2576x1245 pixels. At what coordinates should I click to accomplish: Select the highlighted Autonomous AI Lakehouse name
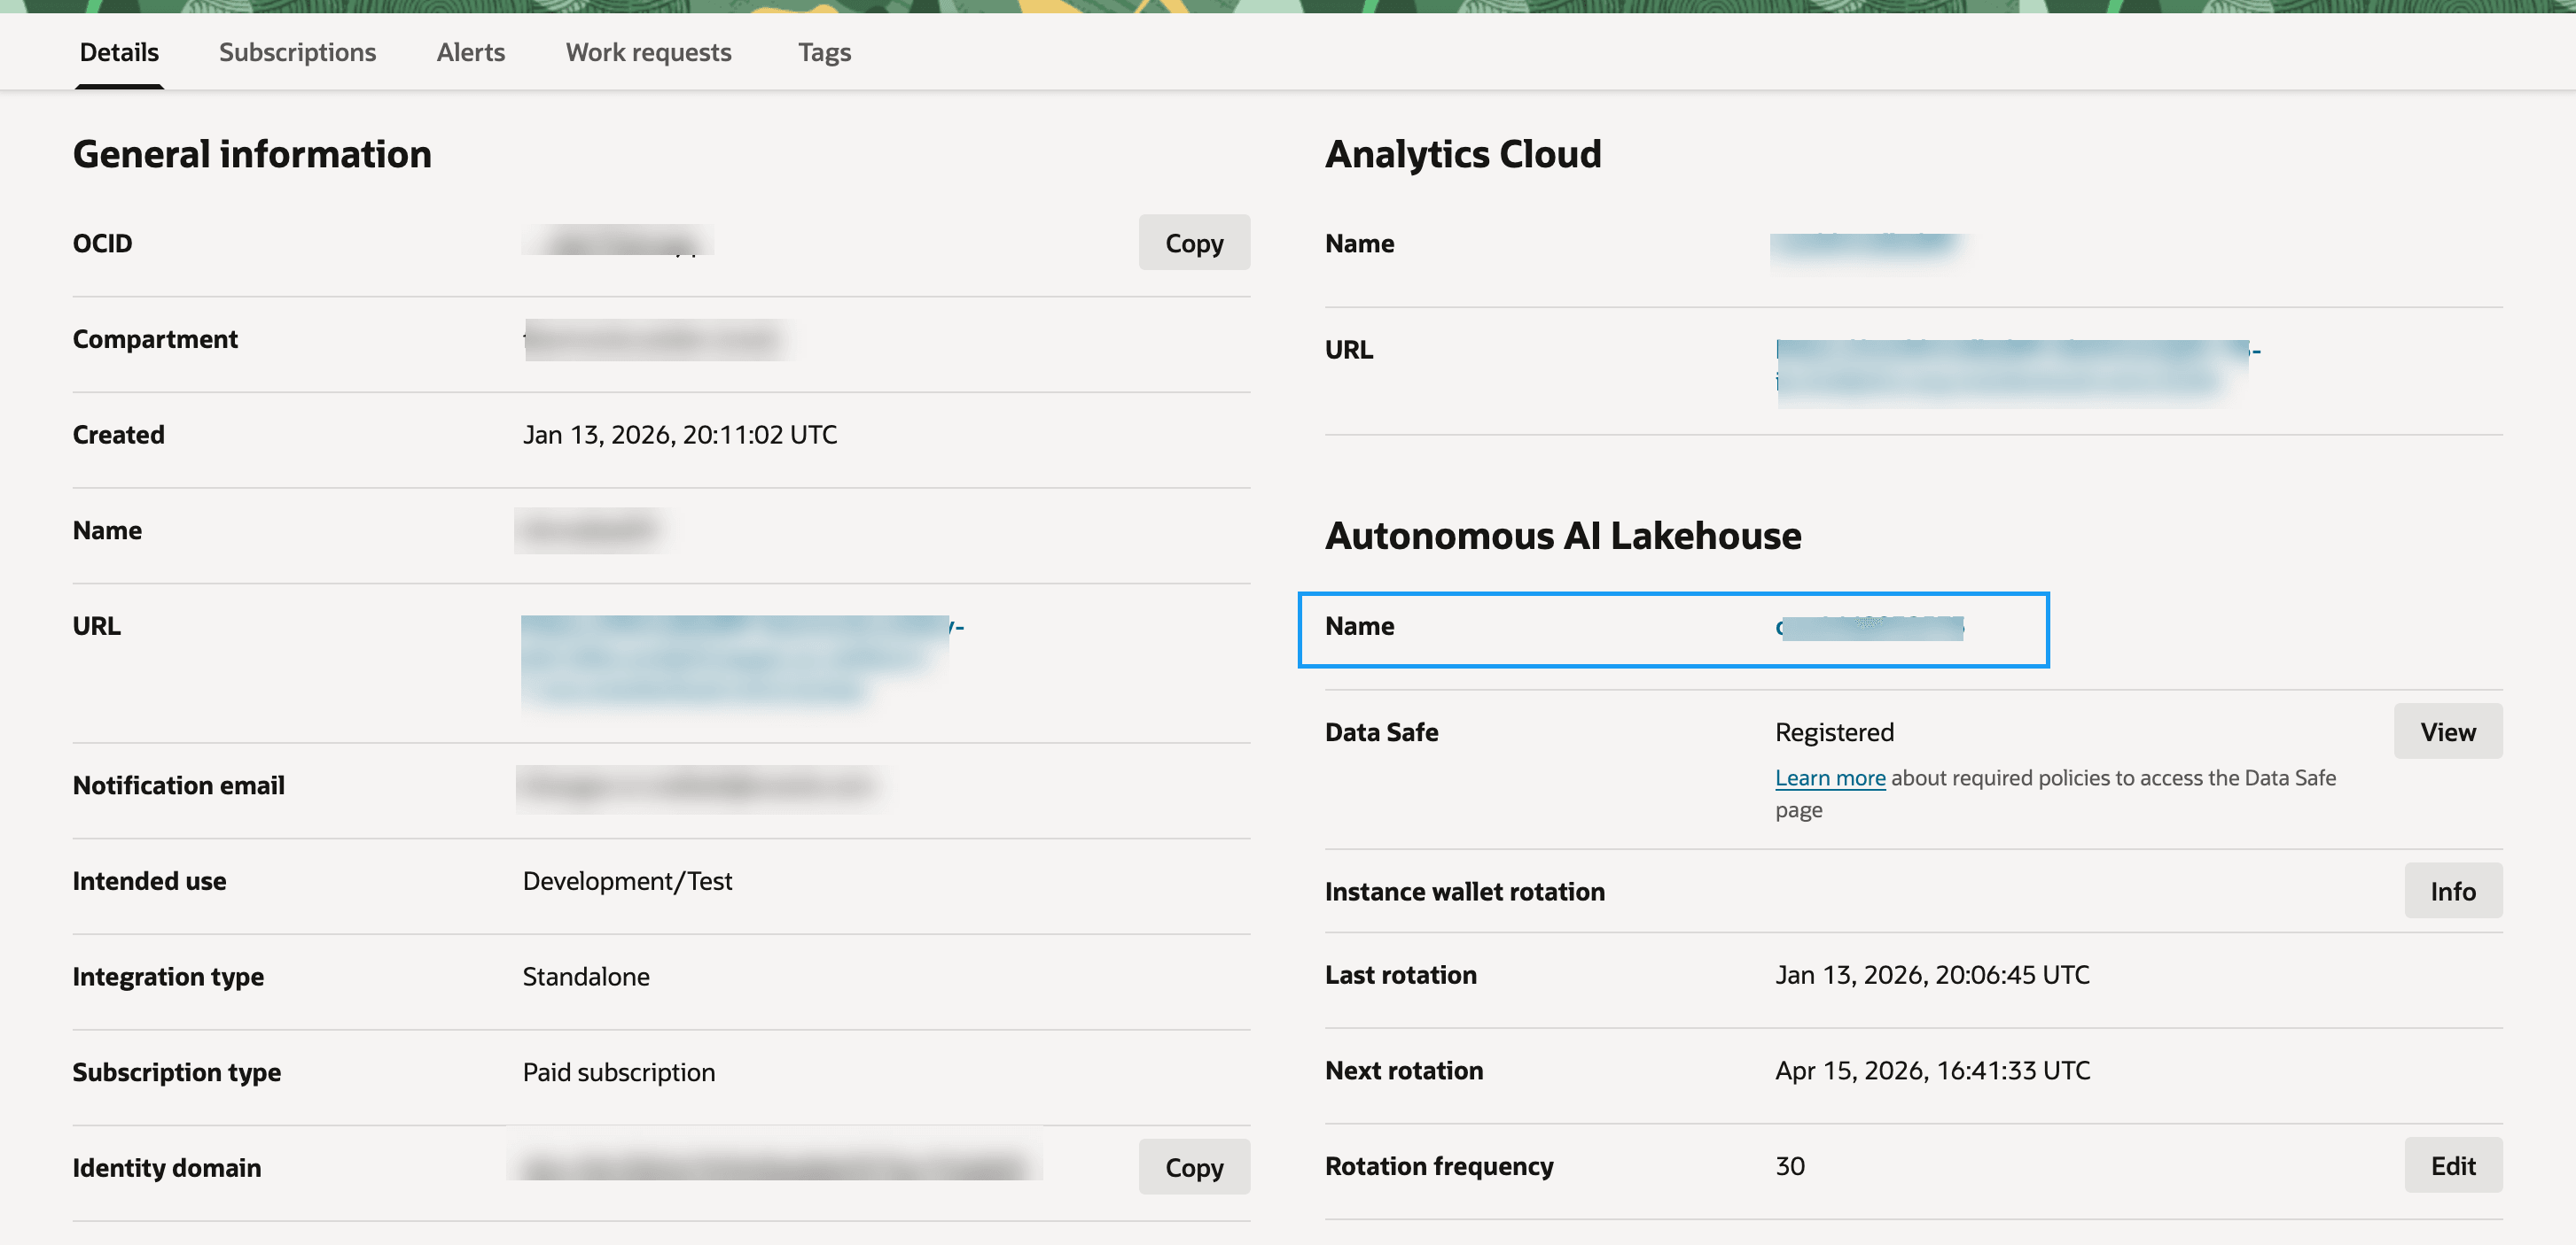[1871, 628]
